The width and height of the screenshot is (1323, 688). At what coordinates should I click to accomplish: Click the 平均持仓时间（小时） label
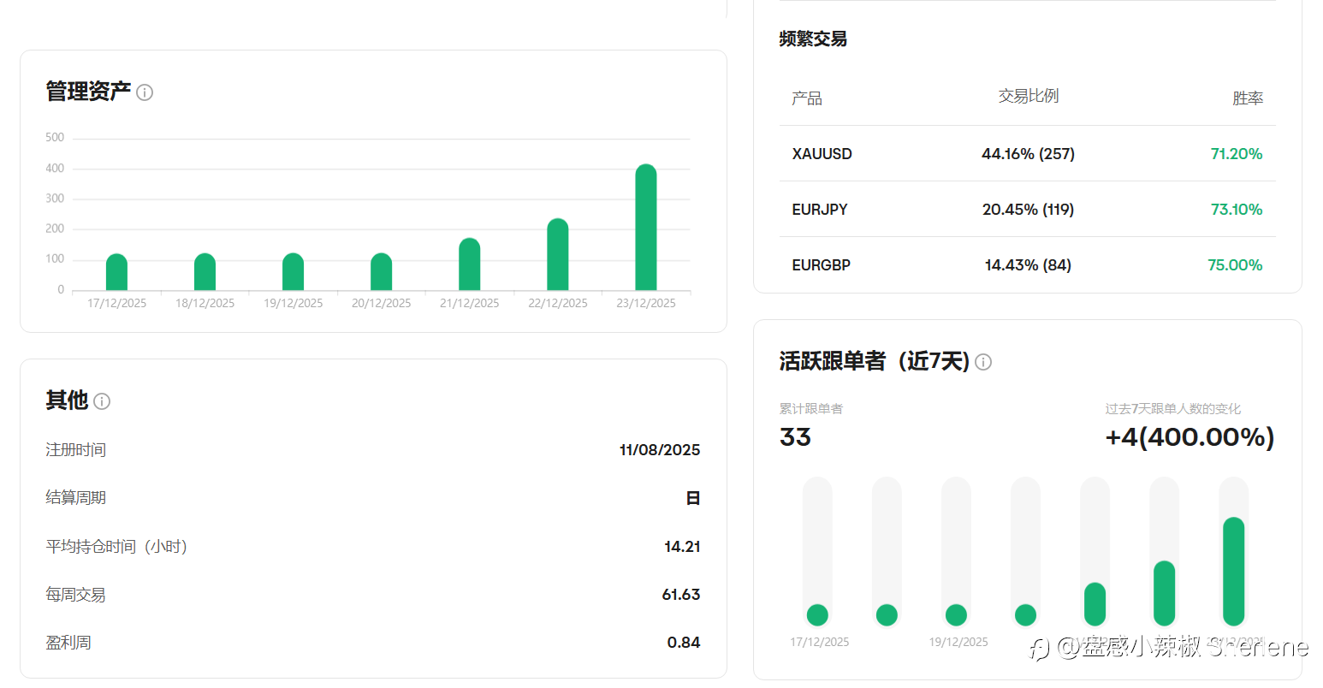coord(116,547)
